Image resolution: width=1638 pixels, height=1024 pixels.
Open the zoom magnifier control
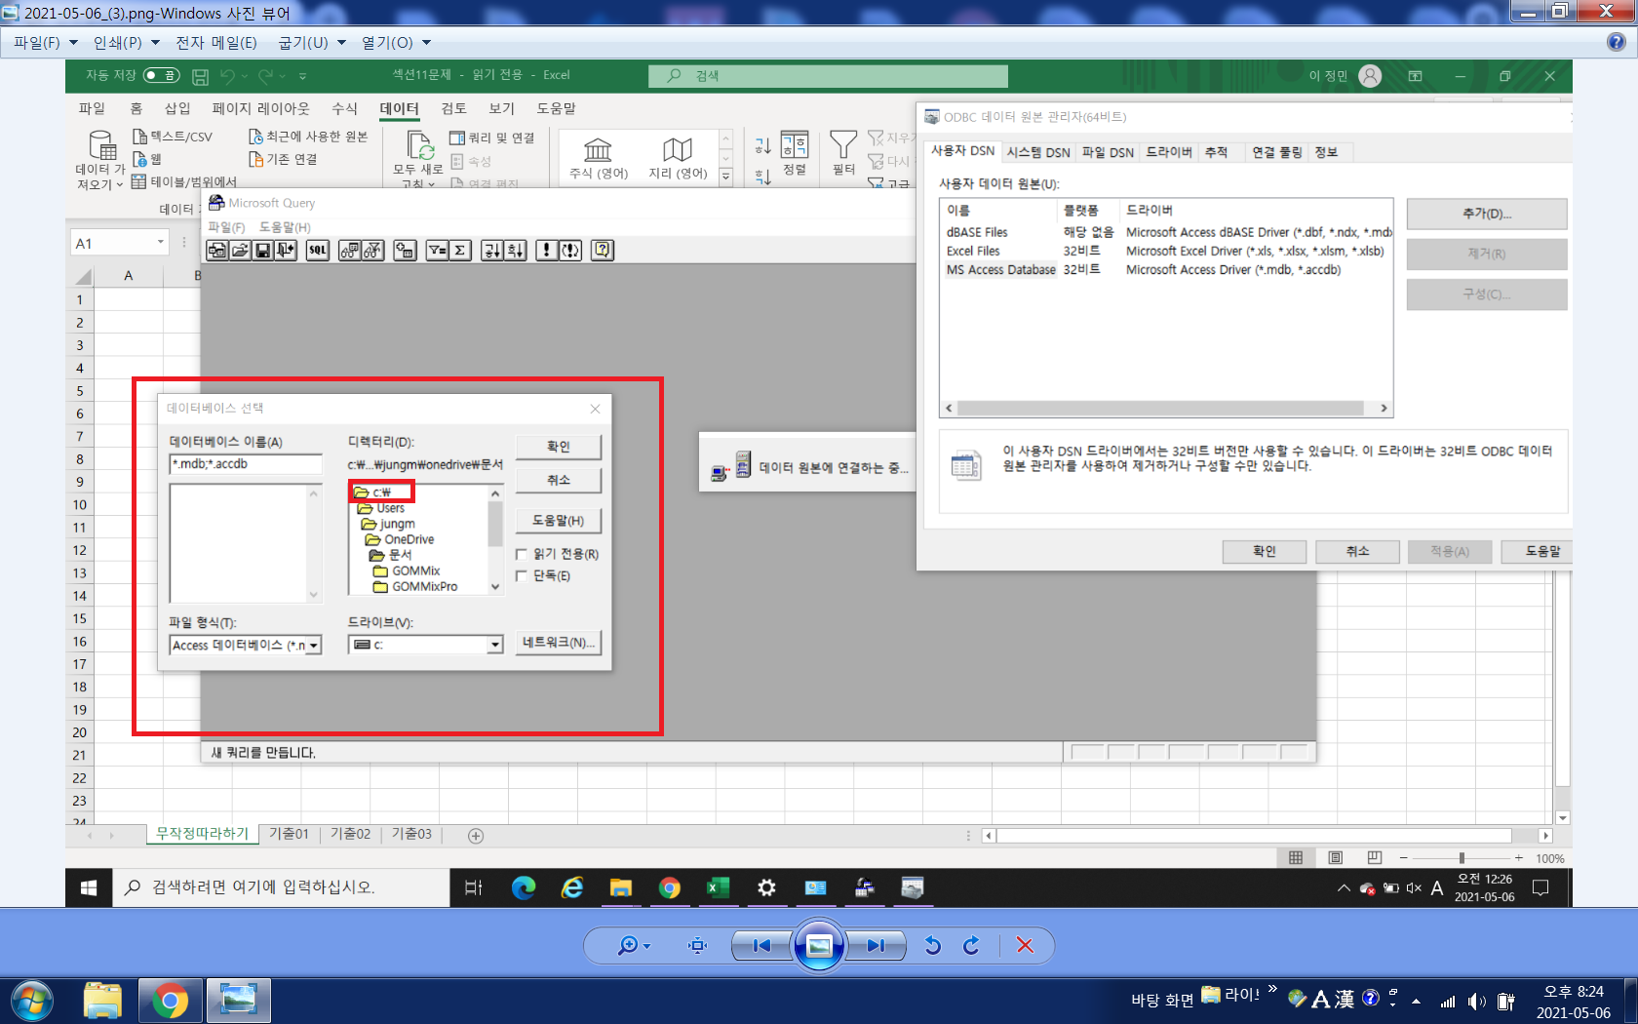[x=631, y=945]
